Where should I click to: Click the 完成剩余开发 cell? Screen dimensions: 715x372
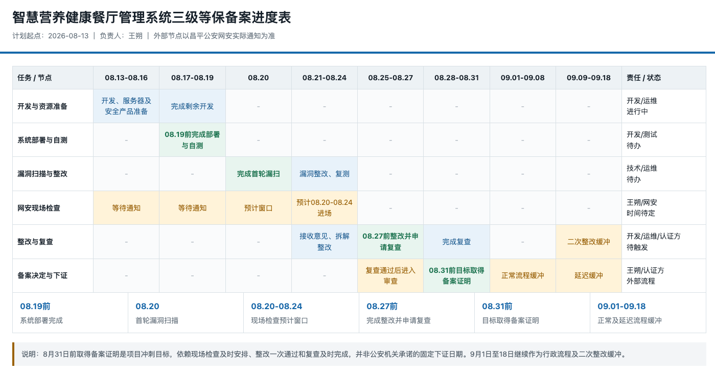coord(193,106)
